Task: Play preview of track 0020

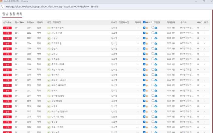Action: [x=49, y=127]
